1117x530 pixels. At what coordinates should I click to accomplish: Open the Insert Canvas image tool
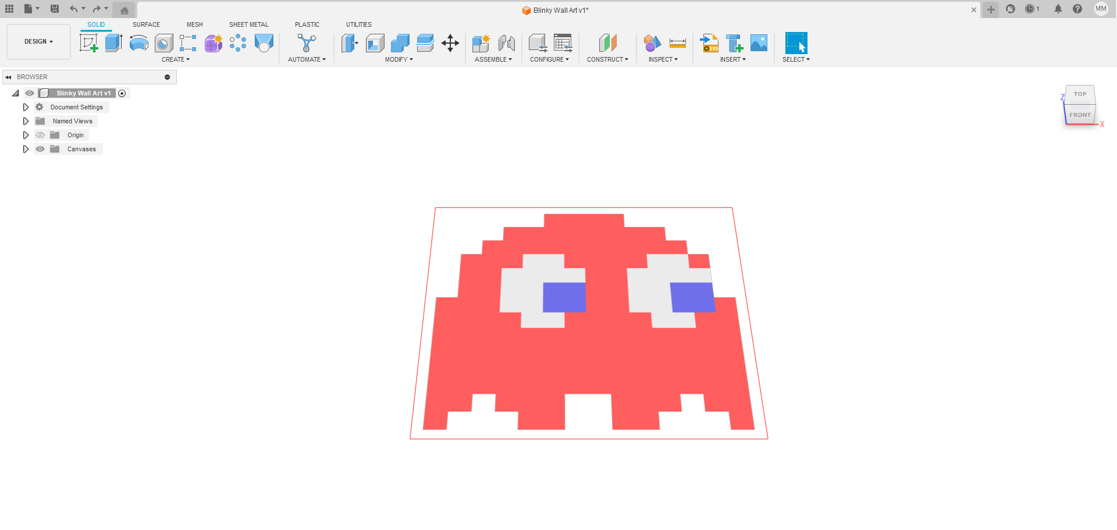(759, 43)
